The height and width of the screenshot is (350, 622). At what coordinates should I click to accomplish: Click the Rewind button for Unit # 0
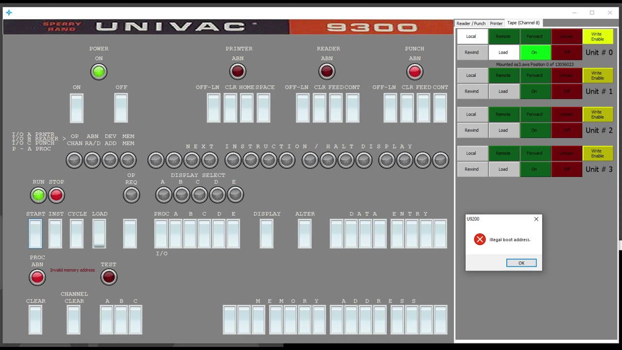point(471,52)
